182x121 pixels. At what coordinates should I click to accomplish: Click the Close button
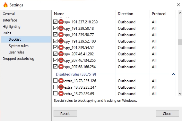[x=167, y=113]
